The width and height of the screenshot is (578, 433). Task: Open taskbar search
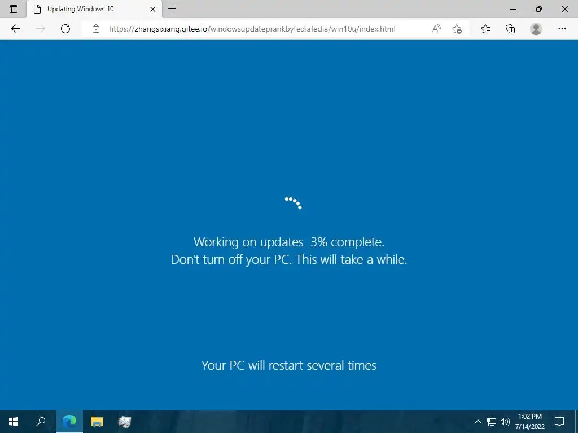click(x=41, y=422)
